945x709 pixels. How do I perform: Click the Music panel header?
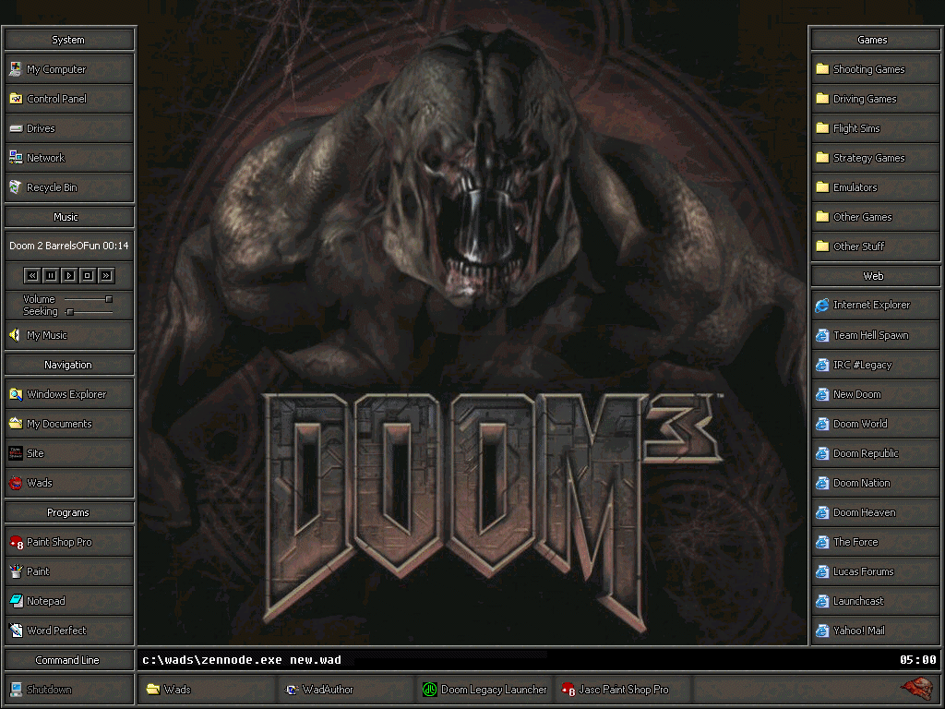(69, 217)
